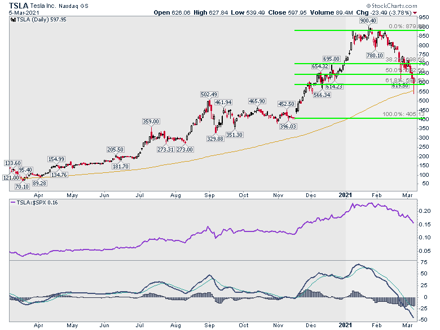This screenshot has height=330, width=440.
Task: Click the 273.31 price label
Action: click(165, 149)
